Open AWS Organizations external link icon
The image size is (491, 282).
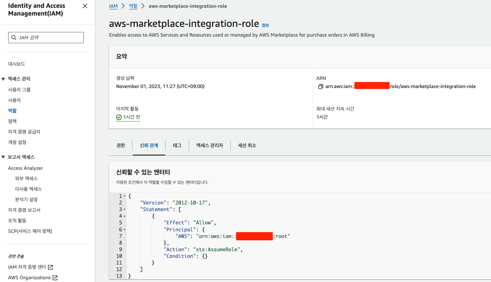55,278
